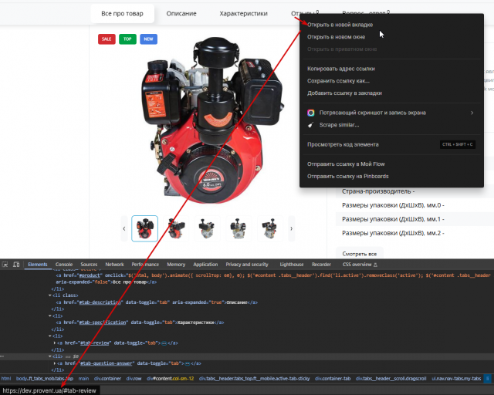This screenshot has height=395, width=494.
Task: Switch to the Network DevTools tab
Action: 114,265
